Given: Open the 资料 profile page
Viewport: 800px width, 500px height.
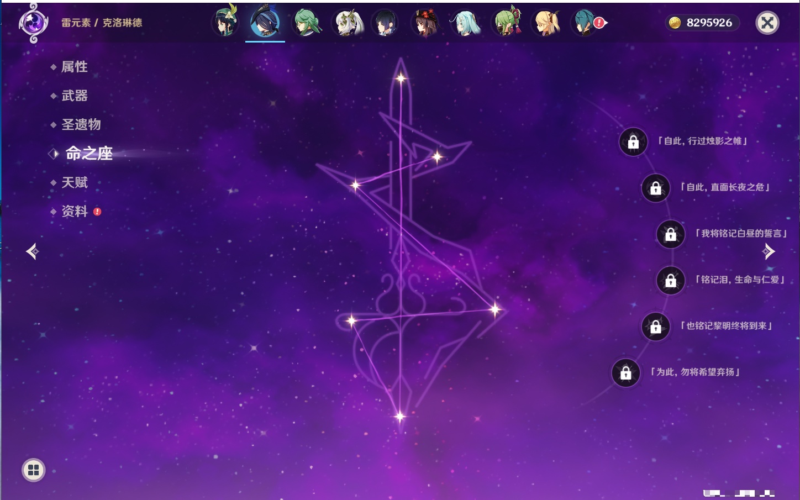Looking at the screenshot, I should point(75,211).
